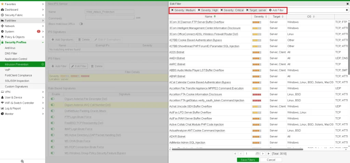The image size is (350, 163).
Task: Click the FortiView chart icon
Action: pyautogui.click(x=2, y=20)
